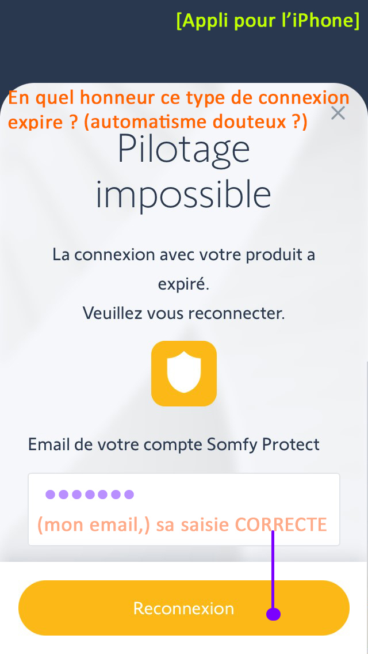
Task: Tap the "La connexion avec votre produit a" line
Action: tap(183, 254)
